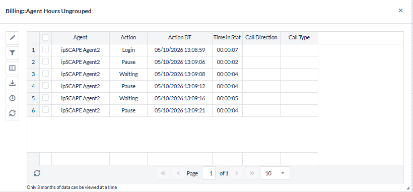Click Pause action in row 2

point(128,62)
